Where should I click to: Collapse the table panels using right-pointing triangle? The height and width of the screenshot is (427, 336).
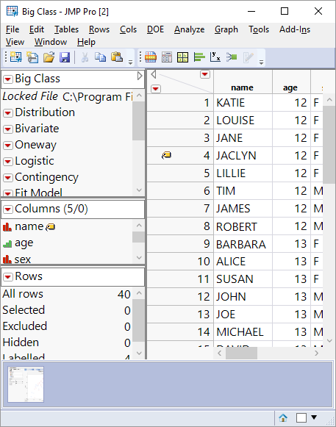[x=140, y=76]
